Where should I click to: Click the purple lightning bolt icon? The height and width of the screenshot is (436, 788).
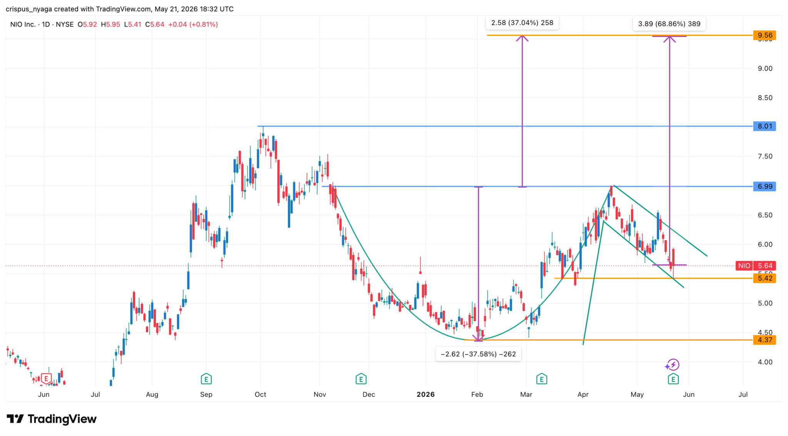[x=672, y=364]
